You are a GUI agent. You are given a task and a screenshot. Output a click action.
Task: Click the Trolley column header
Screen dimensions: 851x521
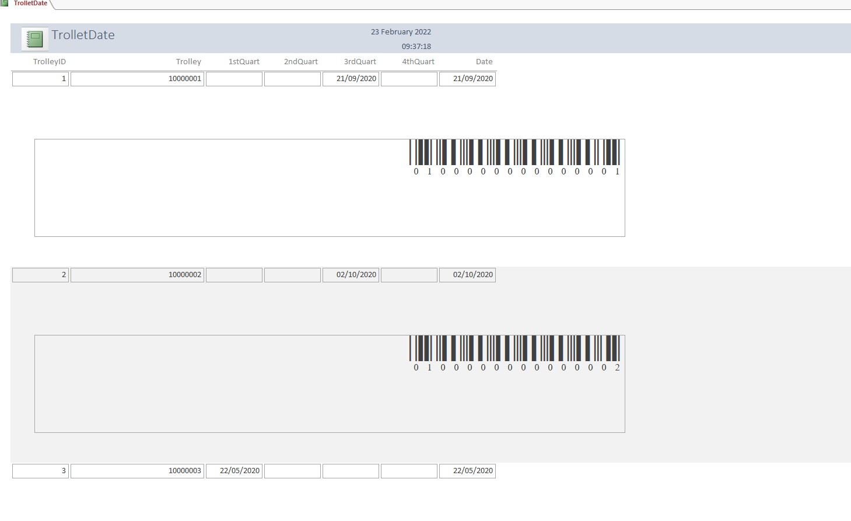click(188, 62)
